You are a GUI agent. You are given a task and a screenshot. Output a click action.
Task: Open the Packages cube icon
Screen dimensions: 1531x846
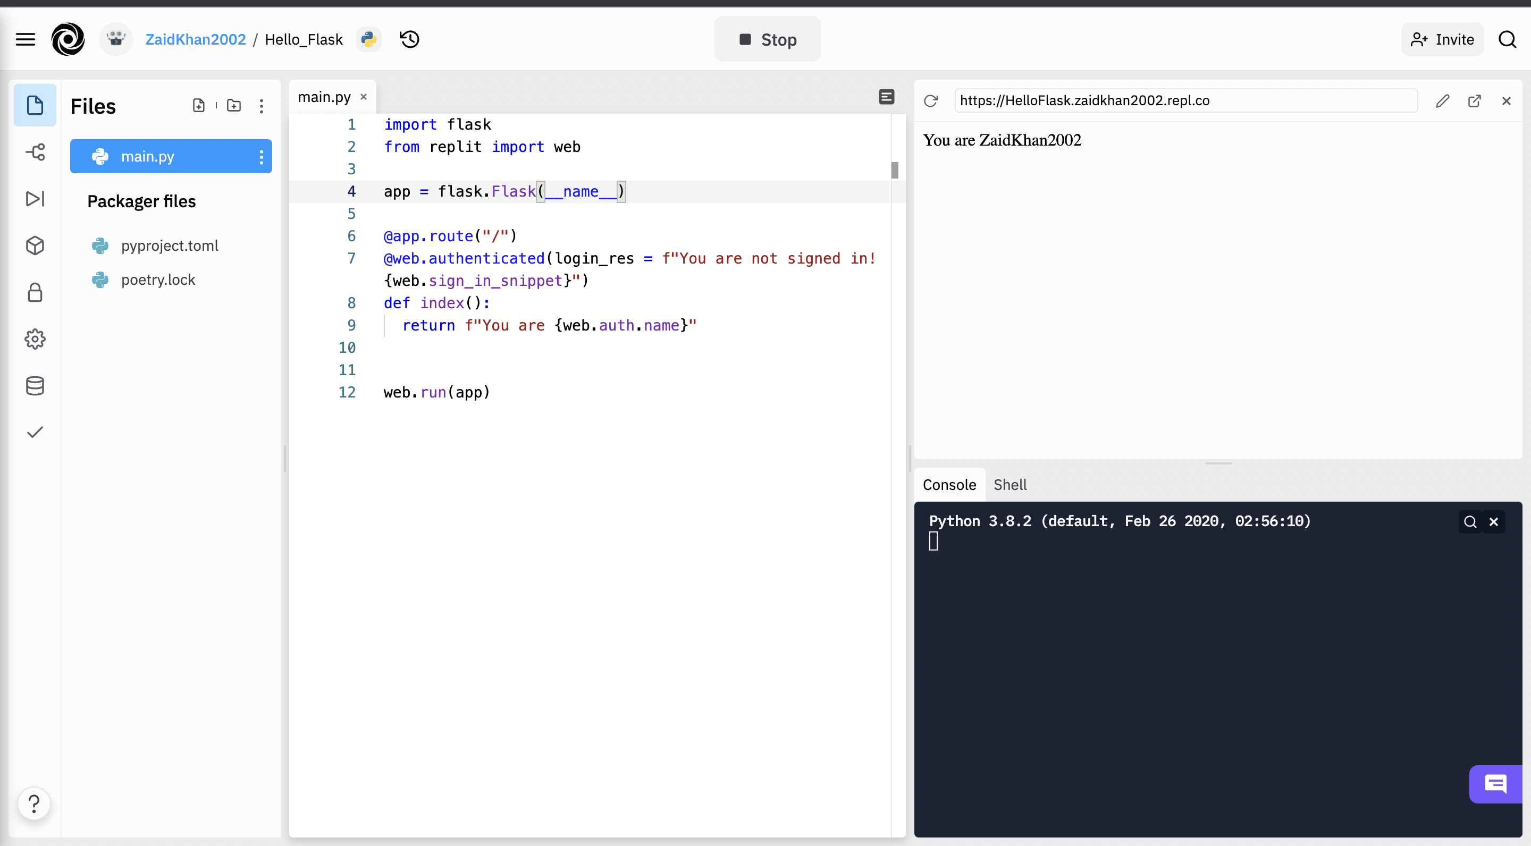[35, 246]
